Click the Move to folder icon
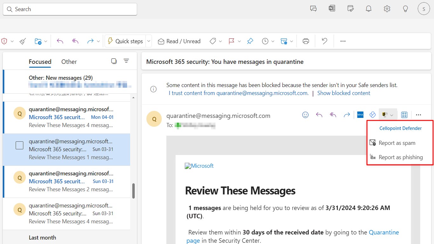The image size is (434, 244). coord(38,41)
